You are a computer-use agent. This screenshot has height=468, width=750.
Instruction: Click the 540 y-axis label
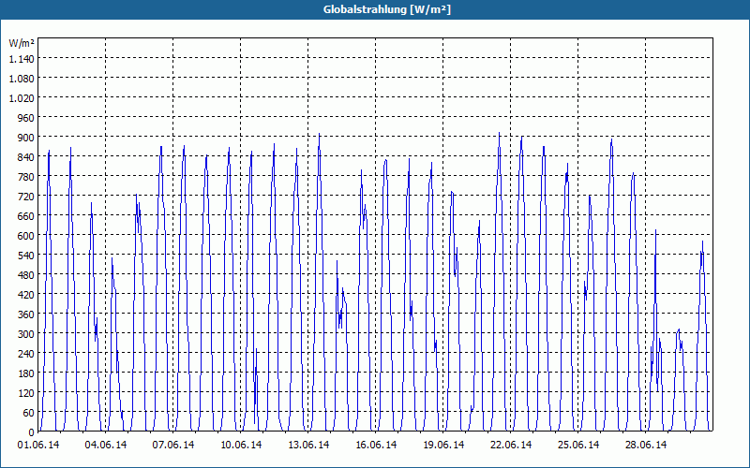(x=26, y=256)
